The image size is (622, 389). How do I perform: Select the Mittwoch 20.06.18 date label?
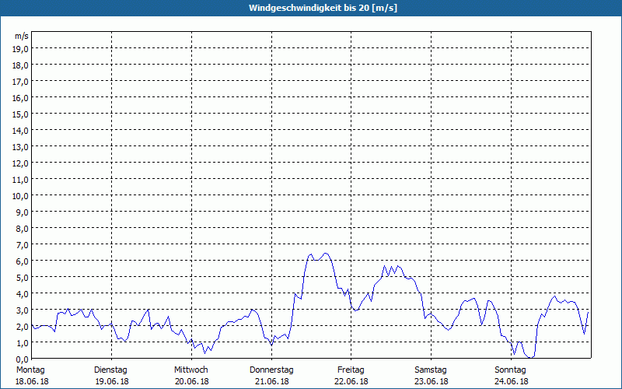[191, 376]
